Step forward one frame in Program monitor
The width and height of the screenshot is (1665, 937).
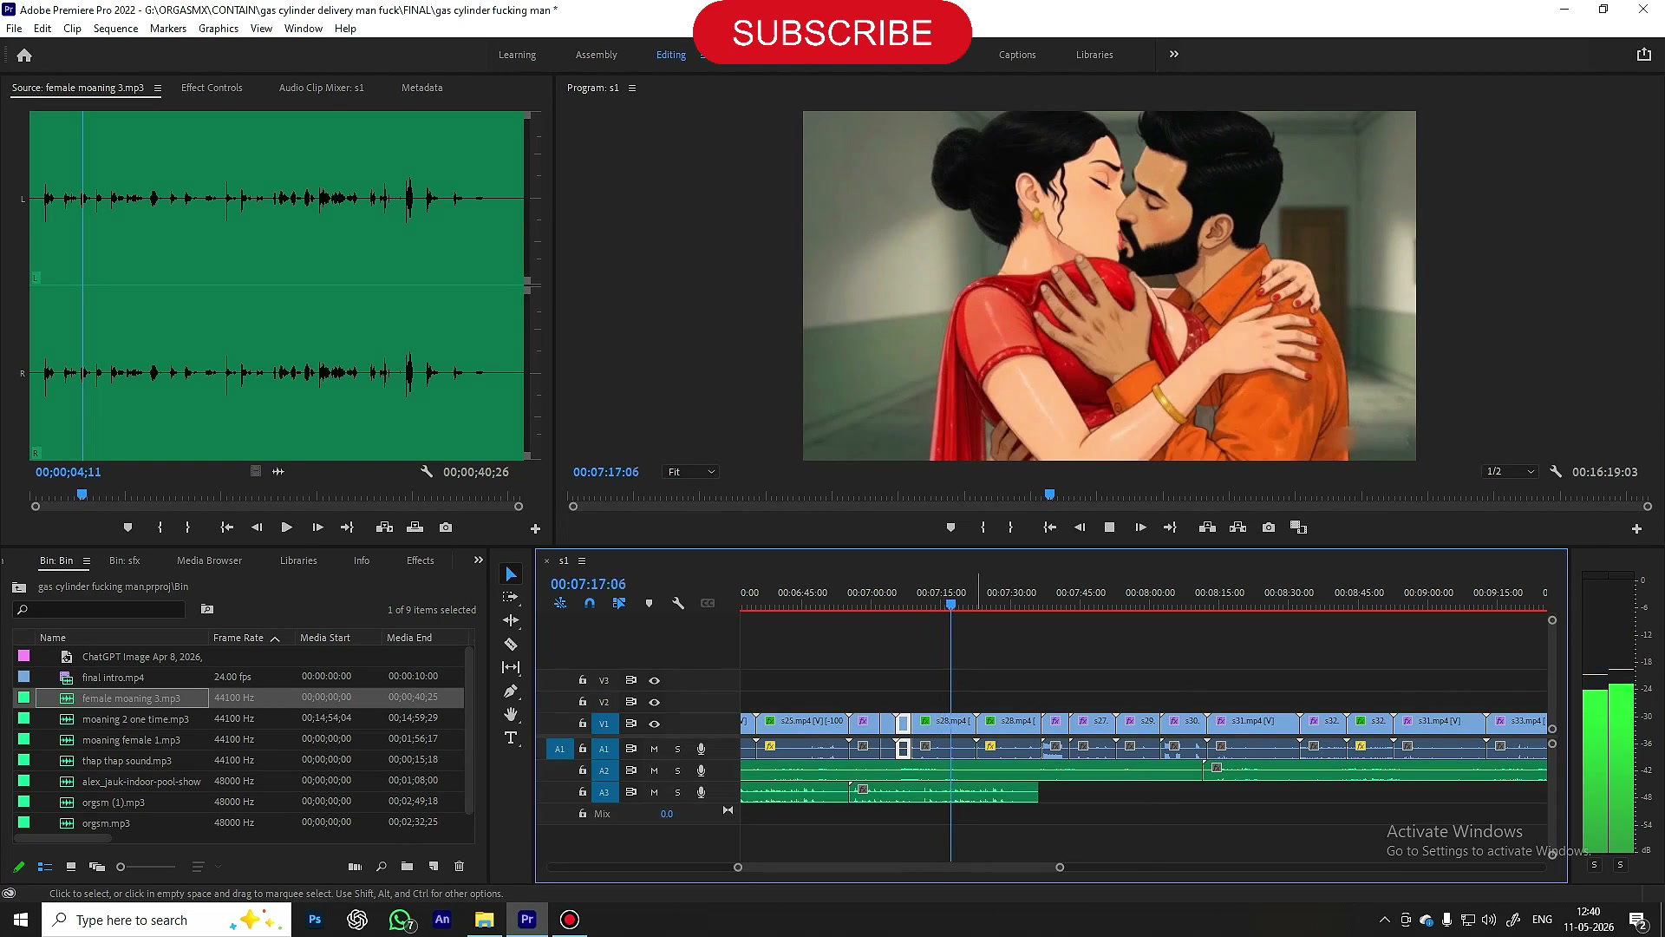click(x=1139, y=527)
